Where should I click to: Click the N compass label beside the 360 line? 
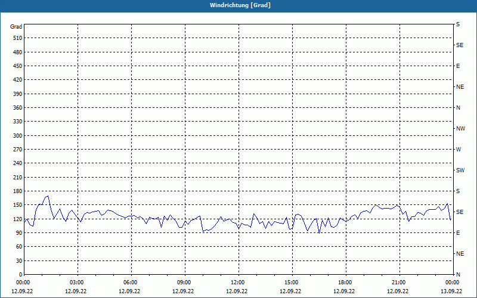click(x=458, y=108)
